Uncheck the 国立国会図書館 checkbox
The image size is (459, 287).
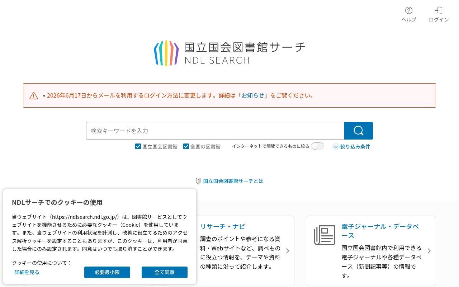coord(138,146)
